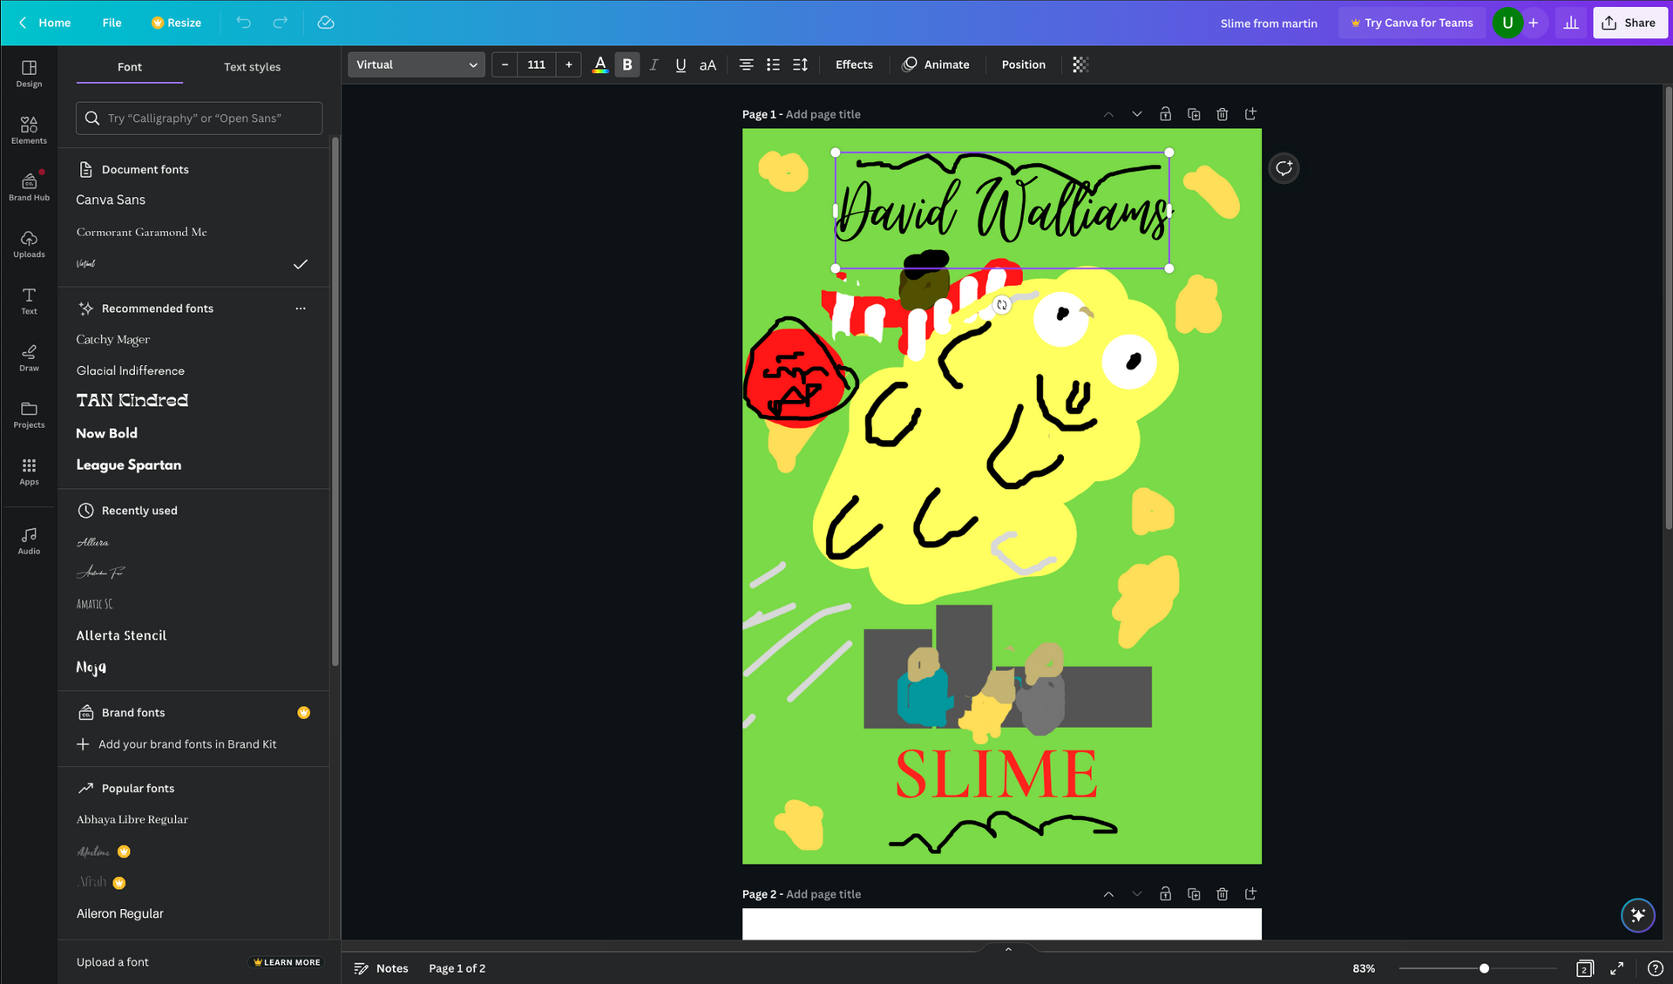Open the Draw tool in sidebar
This screenshot has height=984, width=1673.
tap(29, 357)
